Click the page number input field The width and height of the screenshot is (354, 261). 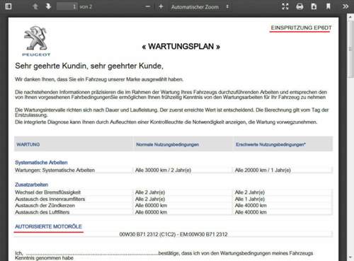[x=67, y=6]
